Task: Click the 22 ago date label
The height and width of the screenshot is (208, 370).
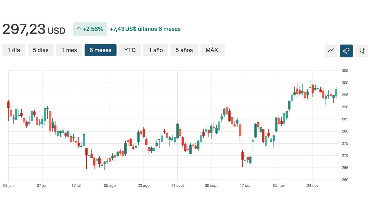Action: pyautogui.click(x=143, y=186)
